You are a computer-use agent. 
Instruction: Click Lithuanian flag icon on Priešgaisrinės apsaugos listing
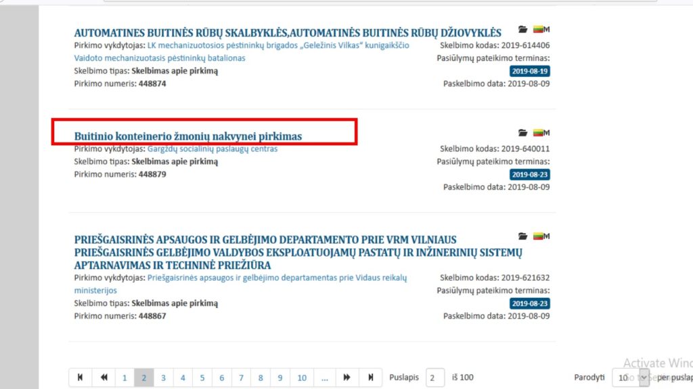(x=539, y=236)
